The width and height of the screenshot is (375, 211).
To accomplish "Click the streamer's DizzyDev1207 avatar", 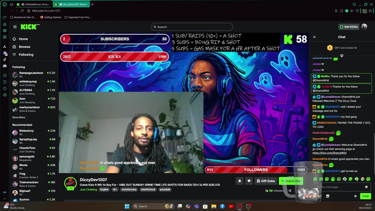I will [x=70, y=183].
